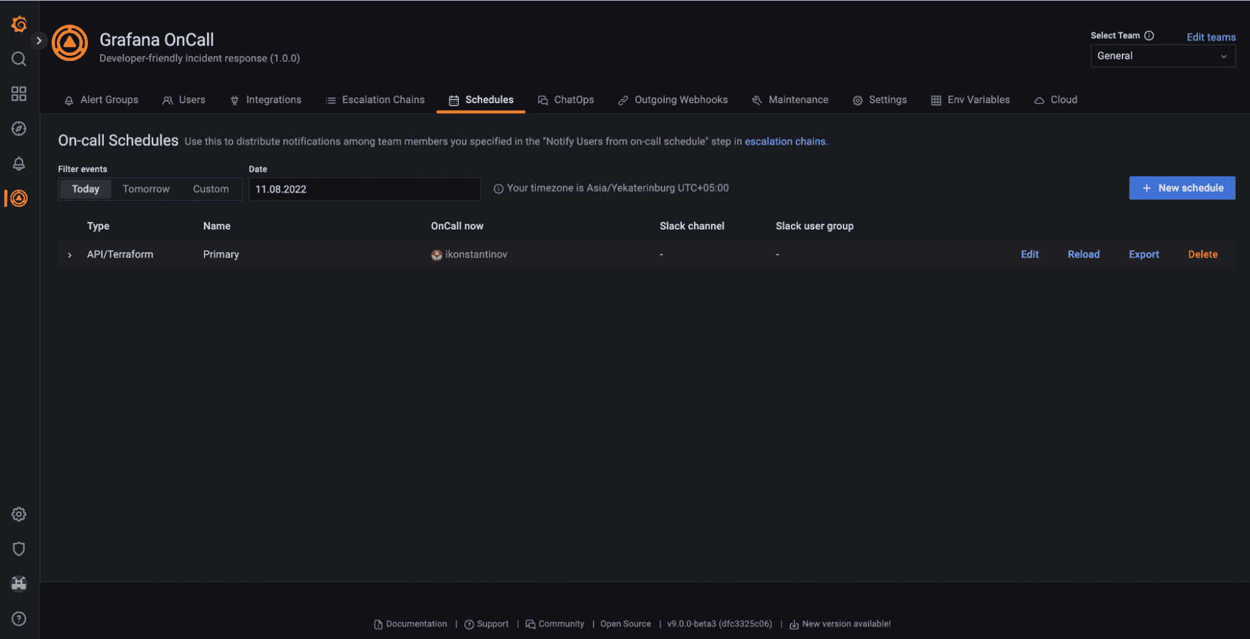The height and width of the screenshot is (639, 1250).
Task: Click the date field showing 11.08.2022
Action: 365,189
